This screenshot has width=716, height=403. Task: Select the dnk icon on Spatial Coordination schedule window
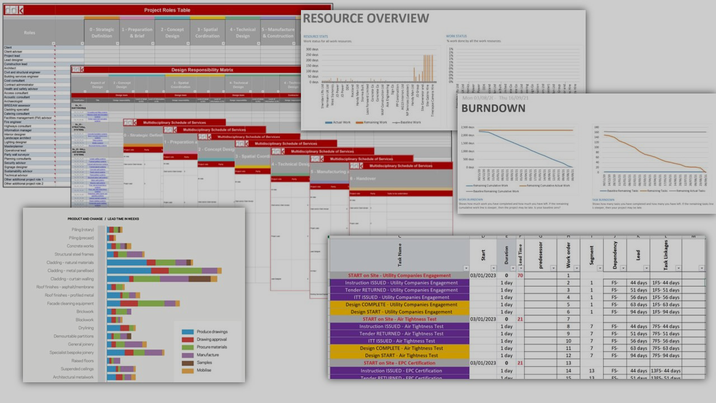(x=241, y=143)
